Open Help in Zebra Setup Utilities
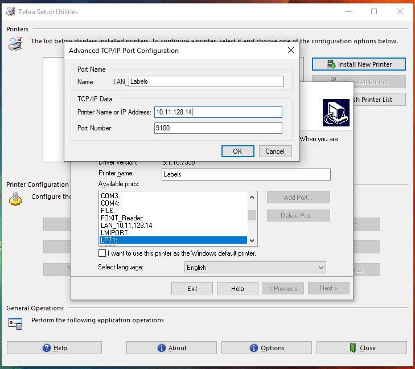The image size is (415, 369). tap(54, 348)
